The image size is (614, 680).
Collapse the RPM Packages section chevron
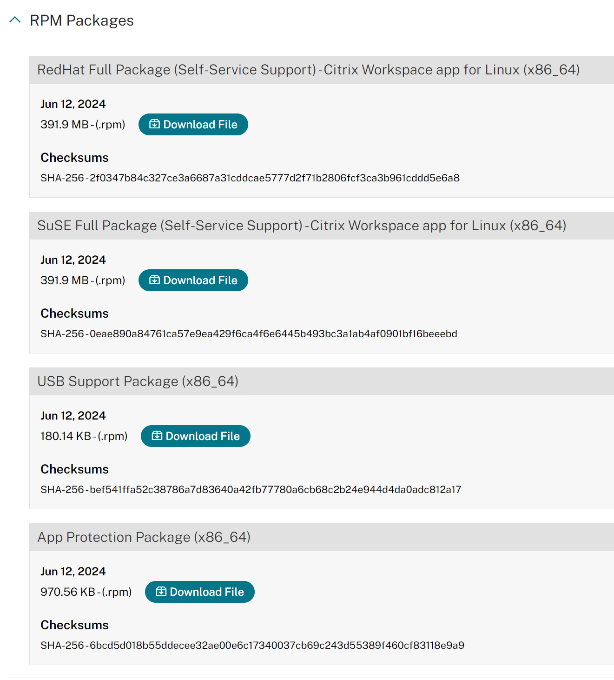point(15,20)
